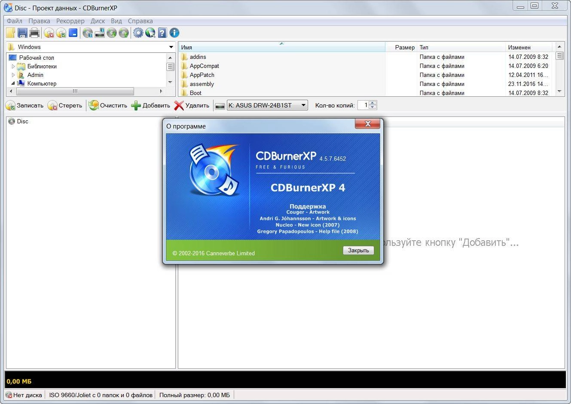Click the Очистить clear button

tap(108, 105)
